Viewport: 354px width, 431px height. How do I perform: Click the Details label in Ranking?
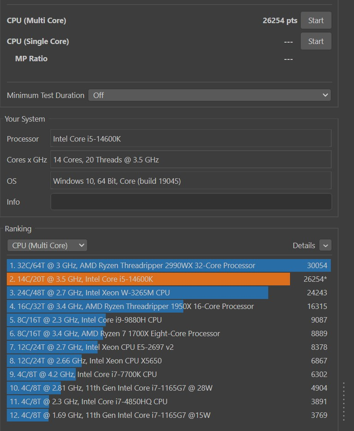pos(304,245)
